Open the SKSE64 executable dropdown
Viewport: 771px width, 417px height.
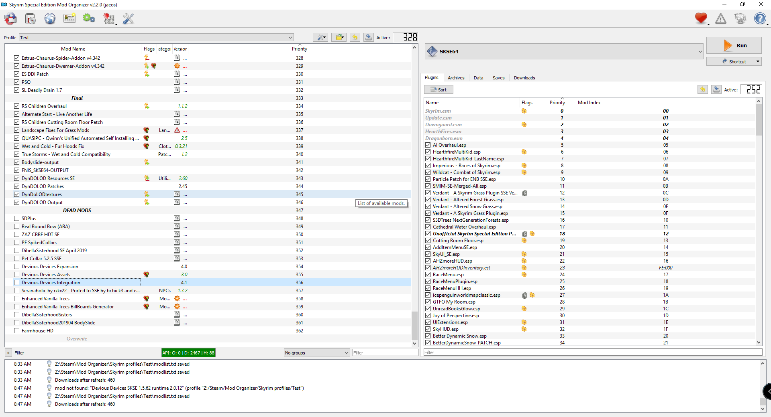[564, 51]
